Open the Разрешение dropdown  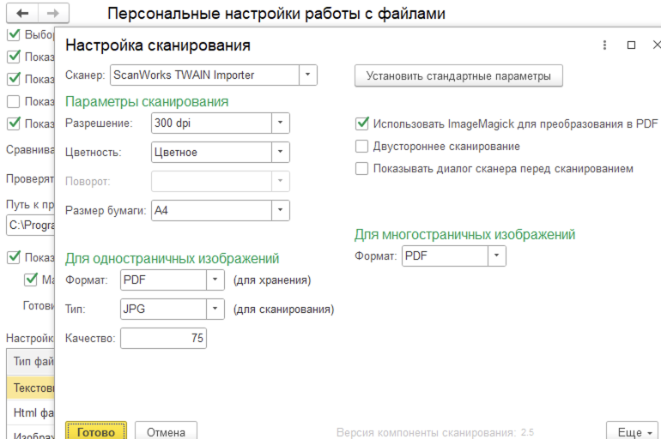(x=281, y=123)
